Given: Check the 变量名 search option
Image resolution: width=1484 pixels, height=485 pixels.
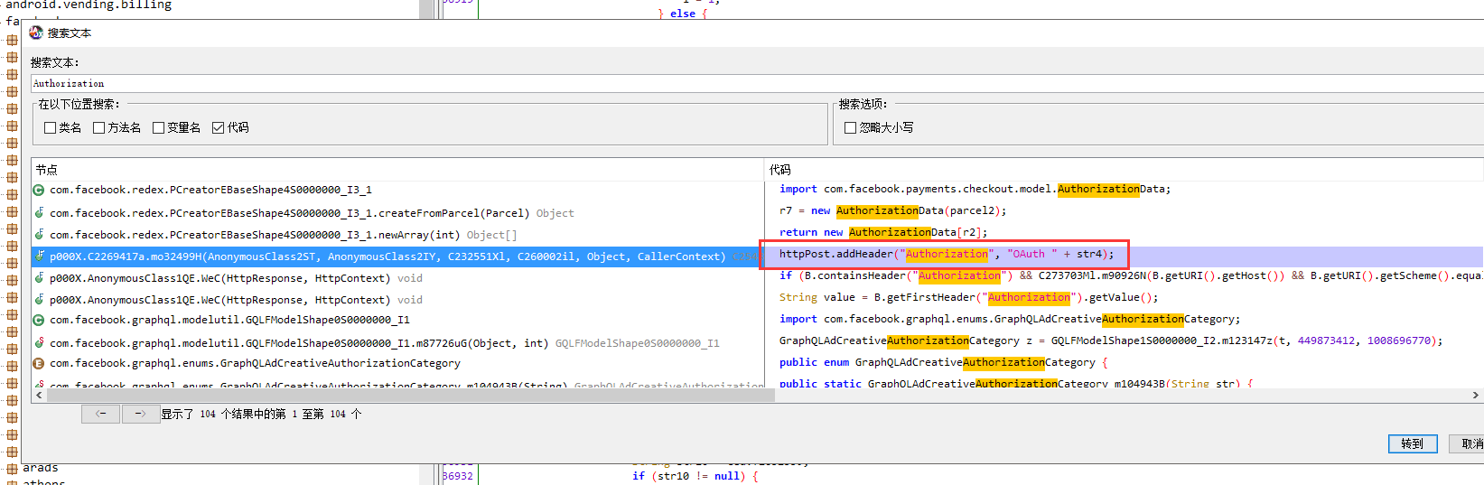Looking at the screenshot, I should coord(159,127).
